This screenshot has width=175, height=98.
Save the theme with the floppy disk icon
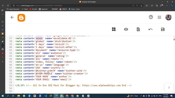tap(163, 29)
